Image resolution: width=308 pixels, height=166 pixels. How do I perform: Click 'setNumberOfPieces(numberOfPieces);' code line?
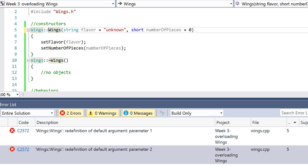83,48
